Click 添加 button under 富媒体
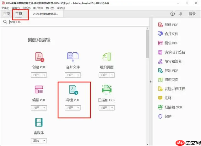The image size is (201, 146). coord(36,141)
